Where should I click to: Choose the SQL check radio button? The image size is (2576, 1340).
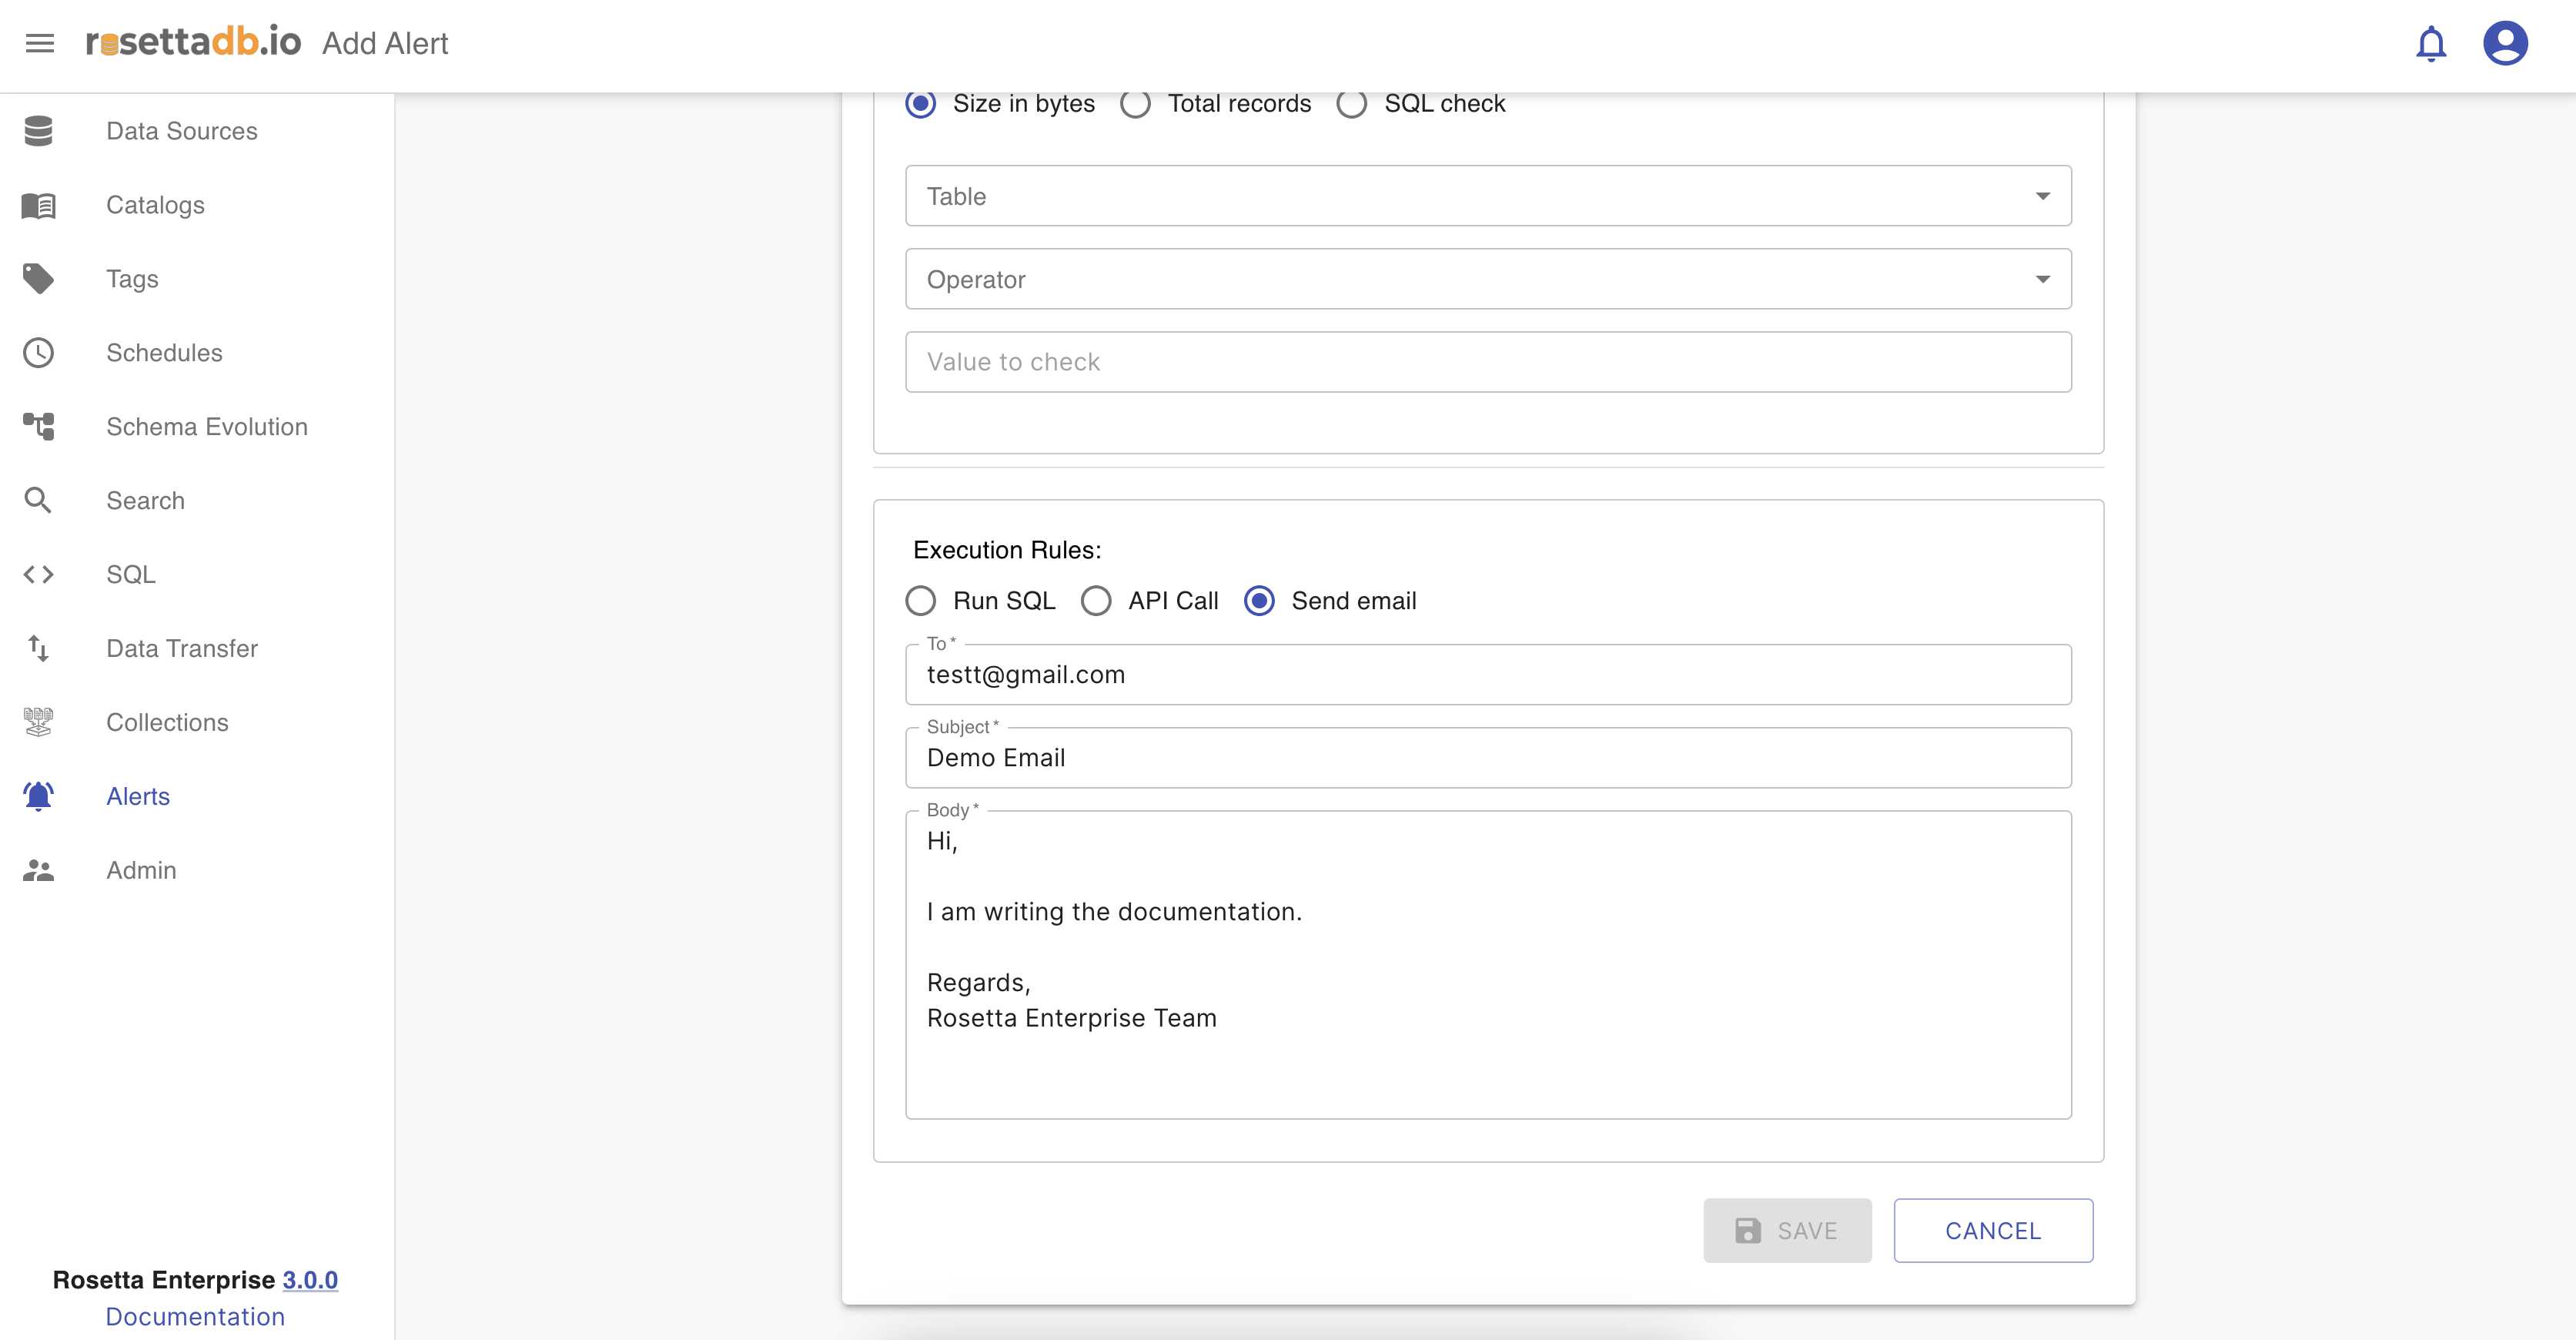coord(1351,104)
